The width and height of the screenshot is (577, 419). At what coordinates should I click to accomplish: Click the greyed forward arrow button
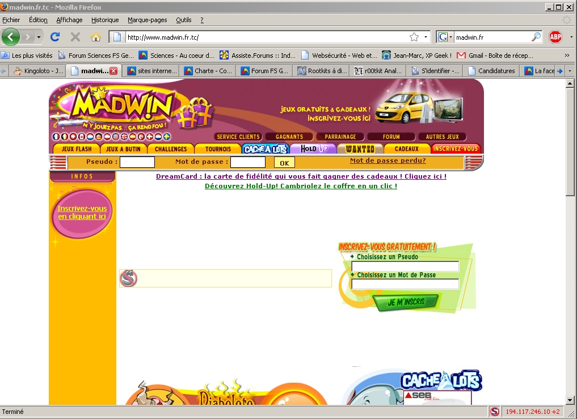coord(27,37)
